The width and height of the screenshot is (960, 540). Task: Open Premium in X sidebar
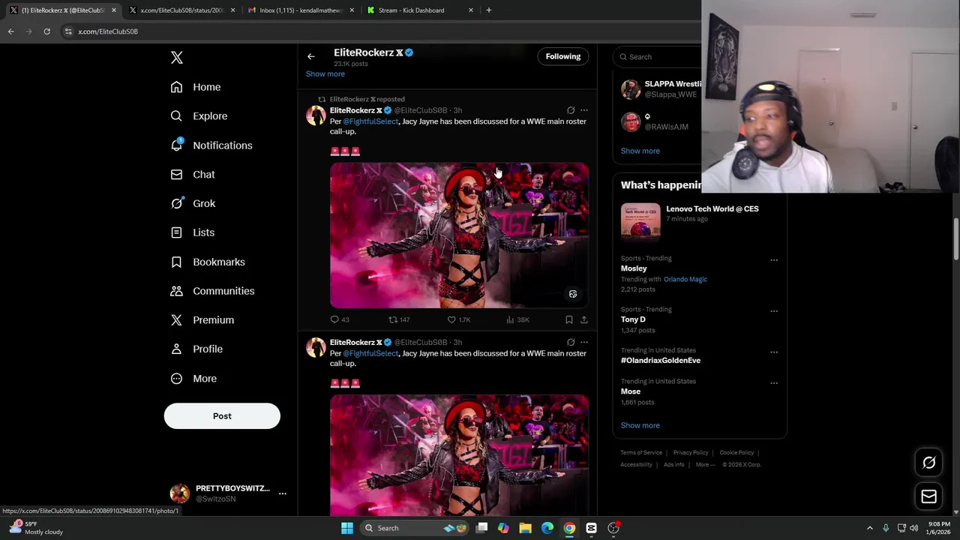(x=202, y=320)
